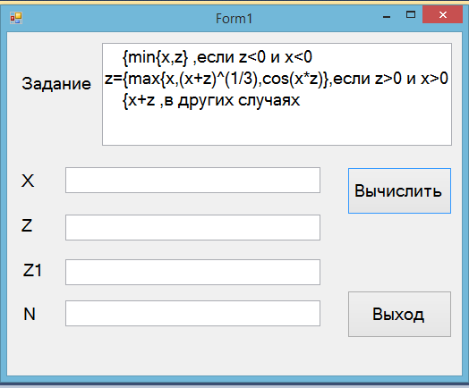Click the Form1 application icon in title bar

pos(16,18)
